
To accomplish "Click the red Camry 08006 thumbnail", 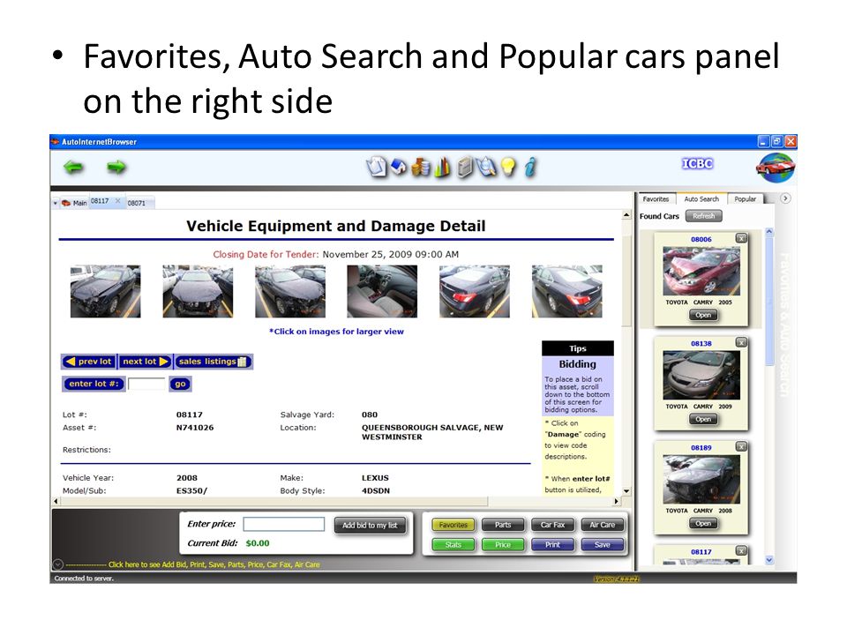I will click(701, 271).
